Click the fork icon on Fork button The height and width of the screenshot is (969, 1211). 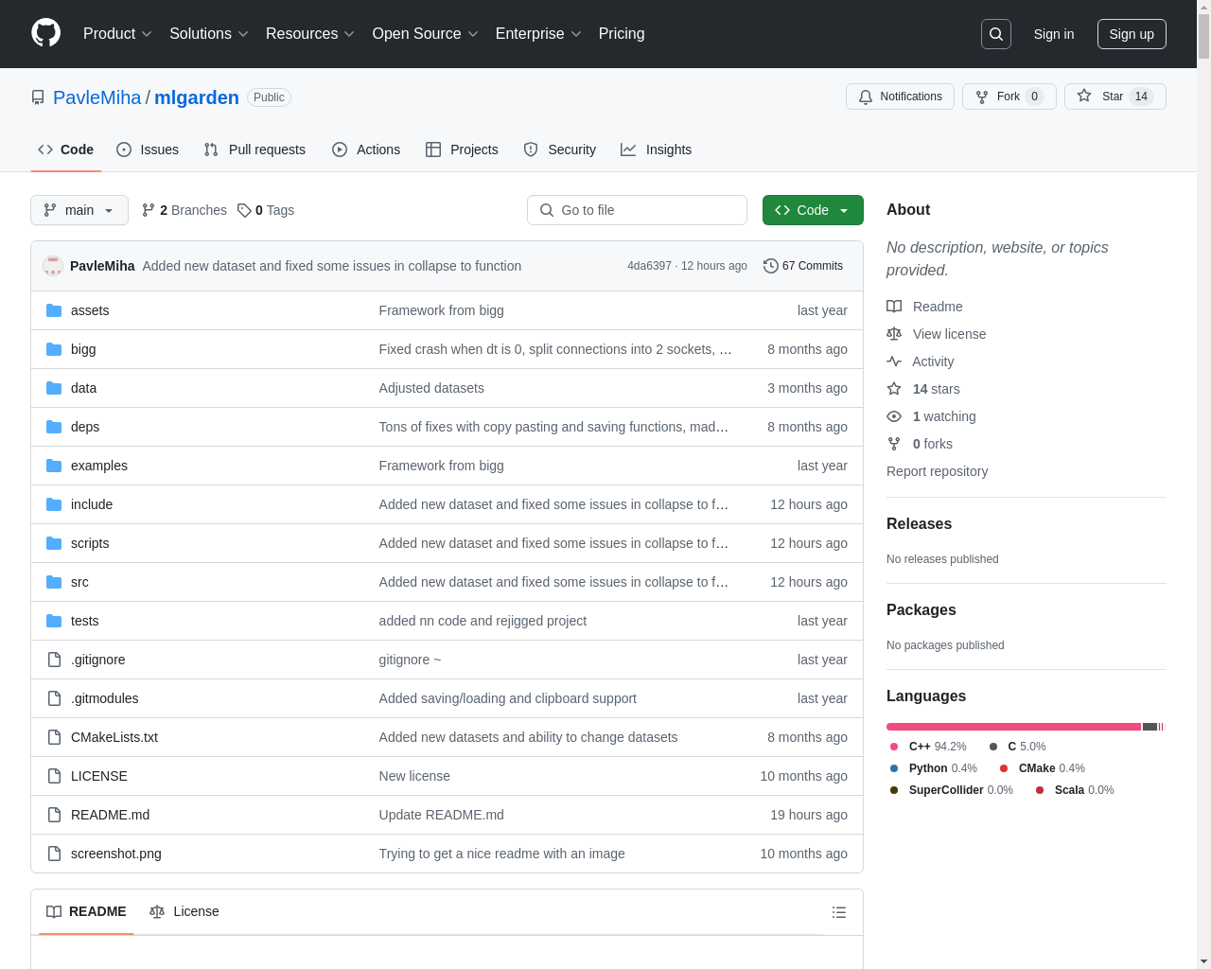[x=982, y=97]
